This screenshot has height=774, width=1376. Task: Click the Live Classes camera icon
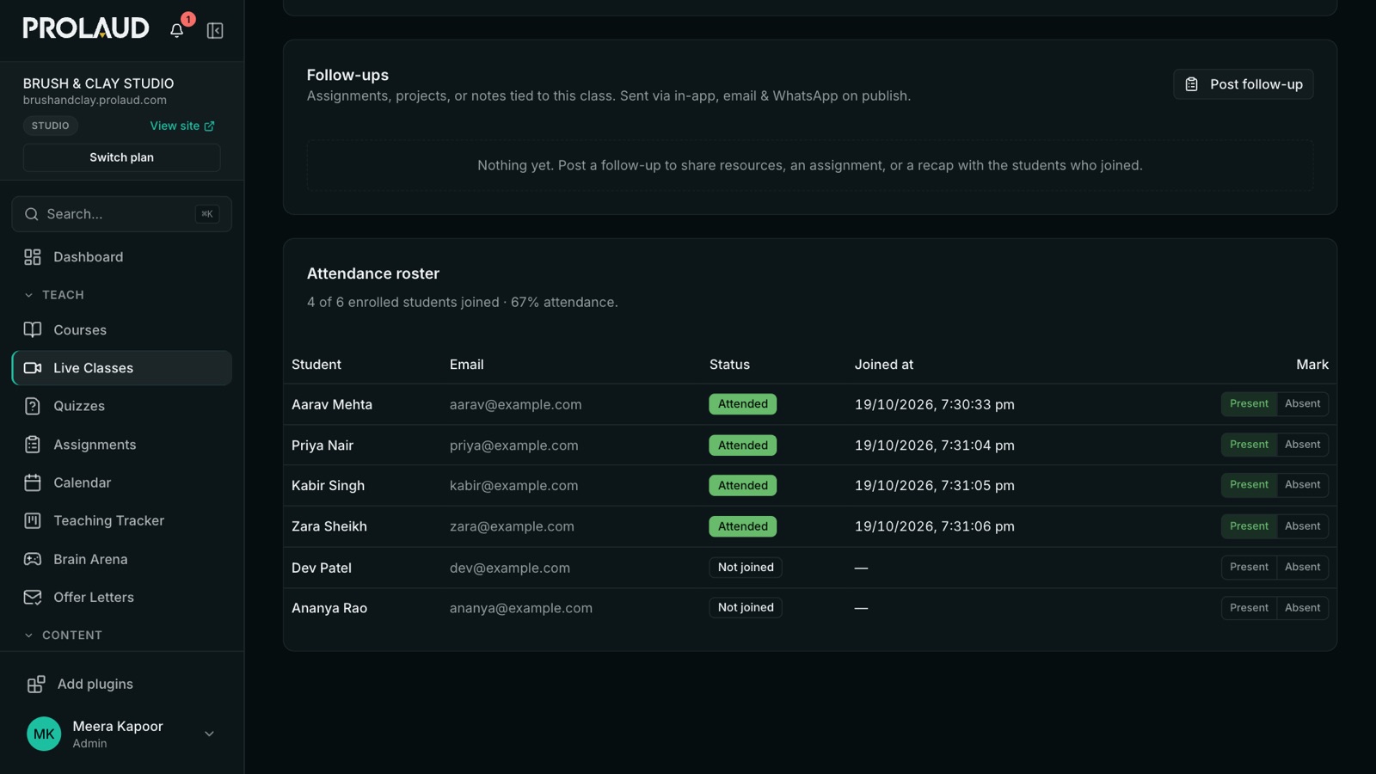pyautogui.click(x=33, y=368)
